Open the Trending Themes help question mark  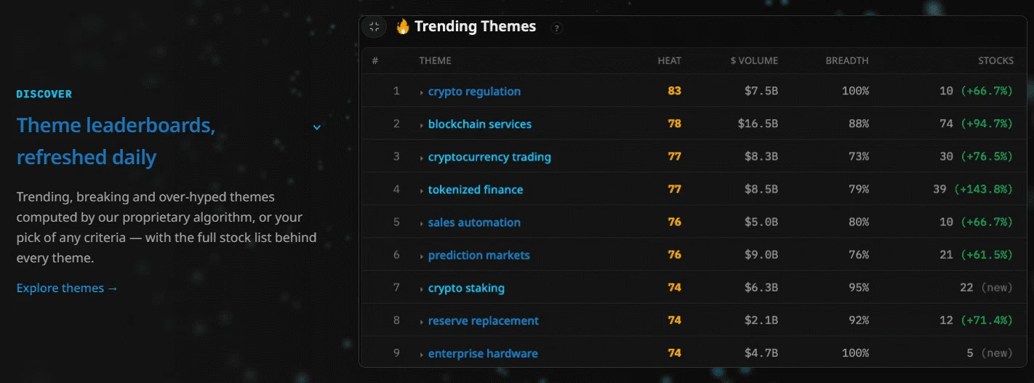click(557, 28)
